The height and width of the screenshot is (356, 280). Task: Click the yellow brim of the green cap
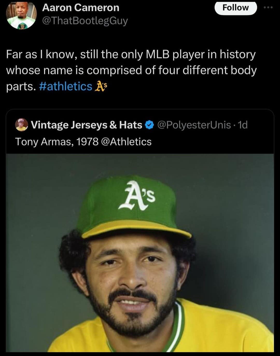tap(135, 227)
